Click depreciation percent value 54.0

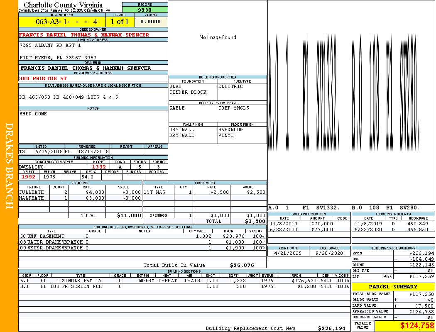[x=87, y=177]
